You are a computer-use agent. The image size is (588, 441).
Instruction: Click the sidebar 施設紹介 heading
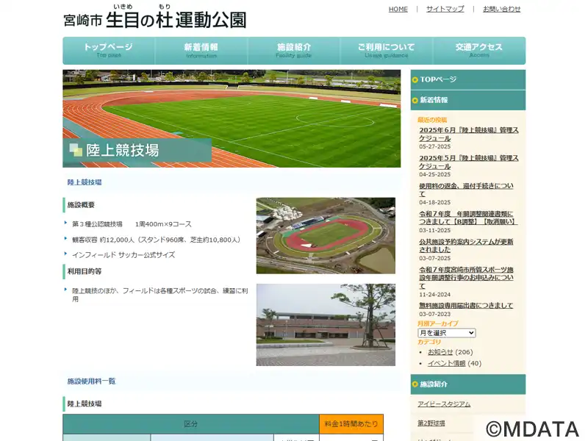pyautogui.click(x=468, y=384)
